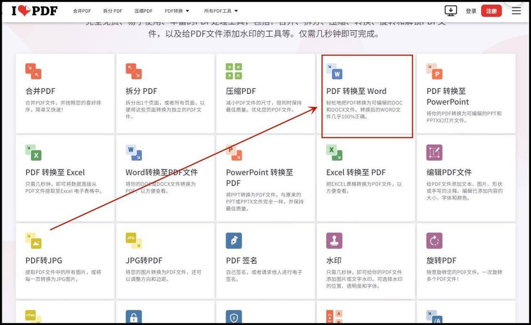This screenshot has height=325, width=531.
Task: Click the Word转换至PDF文件 icon
Action: pos(134,153)
